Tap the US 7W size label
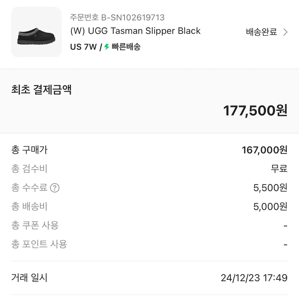This screenshot has width=299, height=299. pyautogui.click(x=83, y=47)
